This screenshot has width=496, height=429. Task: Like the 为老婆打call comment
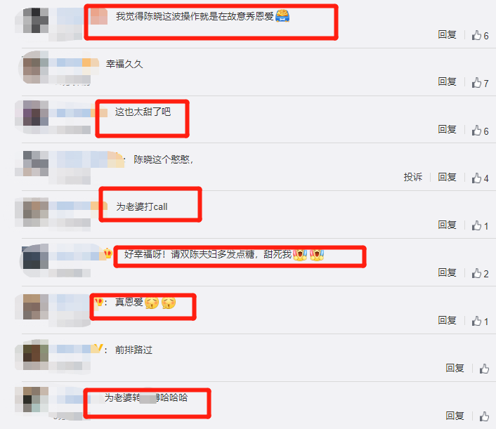[477, 225]
